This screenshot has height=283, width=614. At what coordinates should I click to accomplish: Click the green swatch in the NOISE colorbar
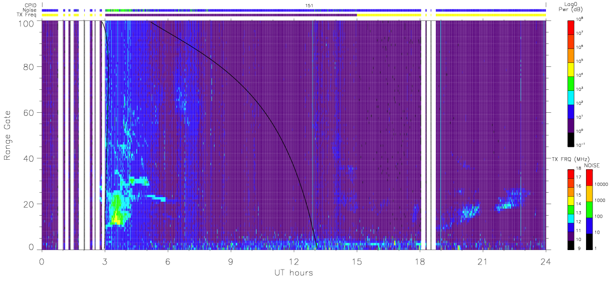pyautogui.click(x=589, y=209)
